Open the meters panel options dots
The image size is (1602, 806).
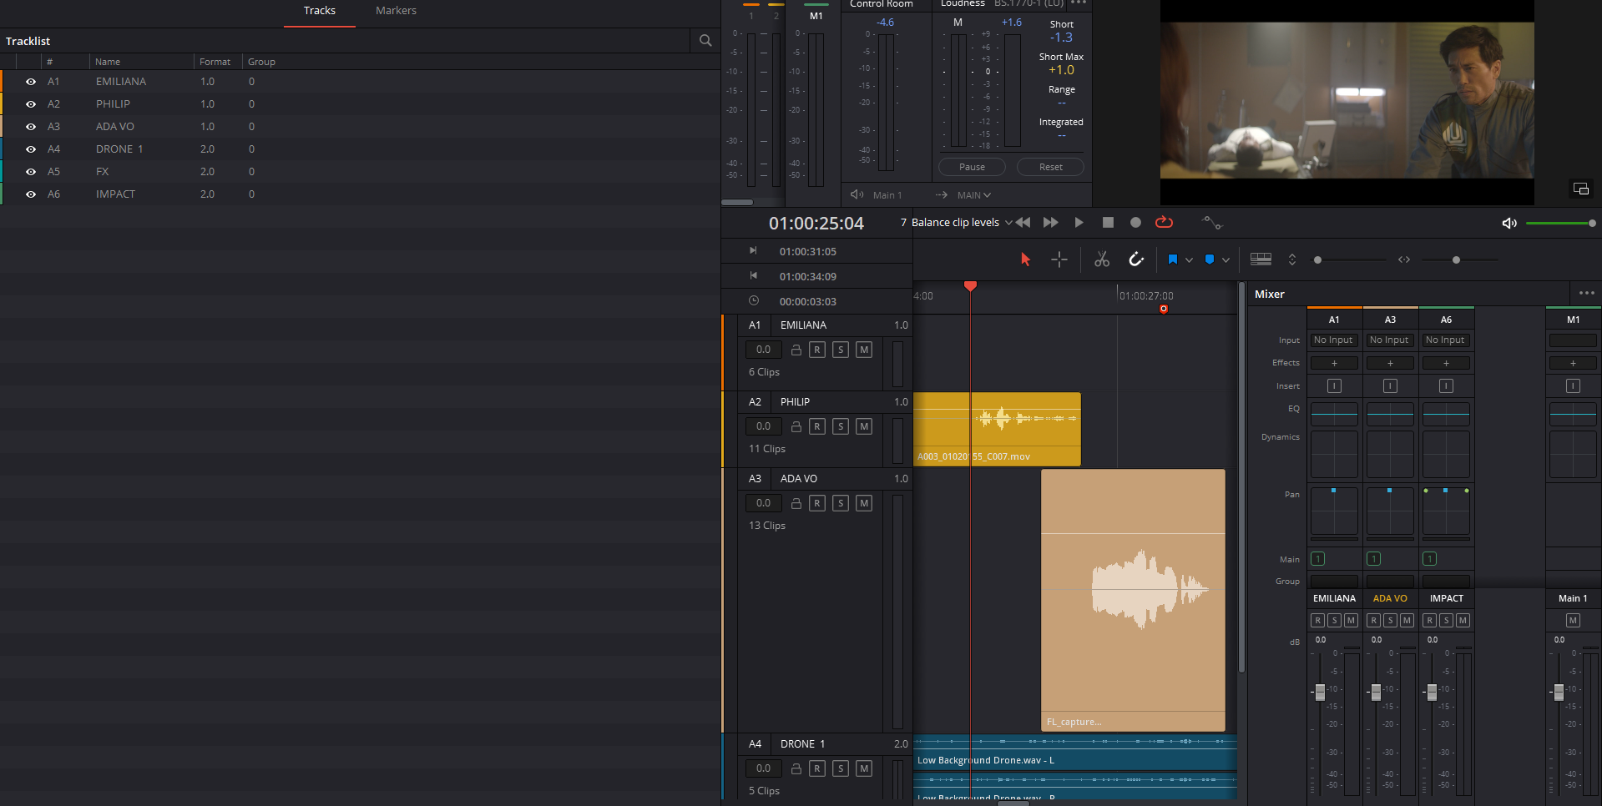point(1079,3)
